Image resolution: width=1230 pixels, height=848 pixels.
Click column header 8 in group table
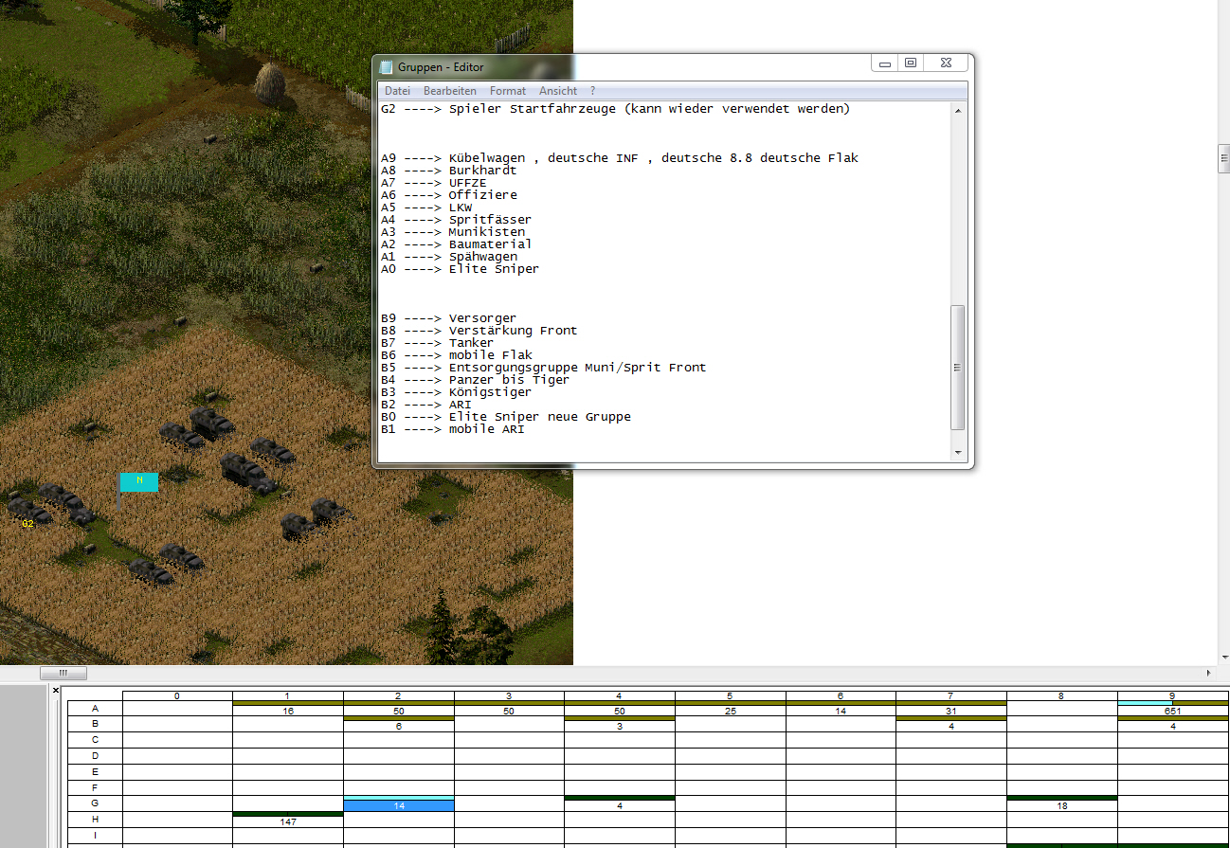point(1062,695)
